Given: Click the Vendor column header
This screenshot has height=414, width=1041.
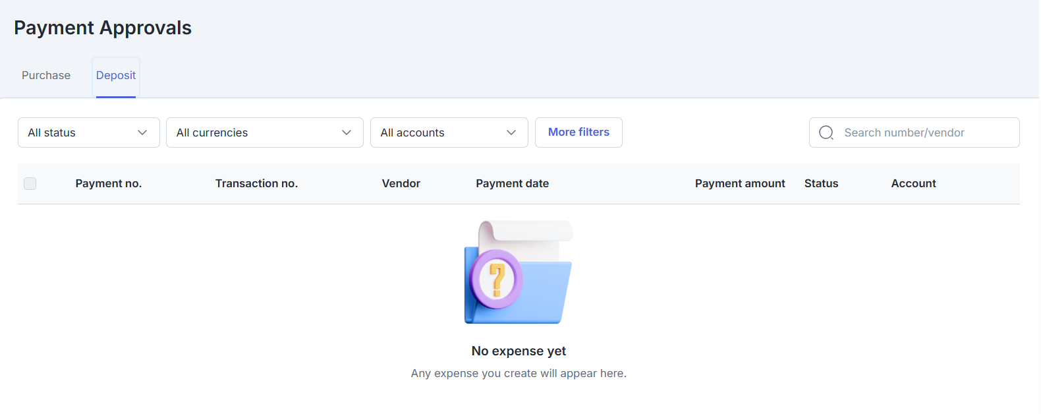Looking at the screenshot, I should pos(401,183).
